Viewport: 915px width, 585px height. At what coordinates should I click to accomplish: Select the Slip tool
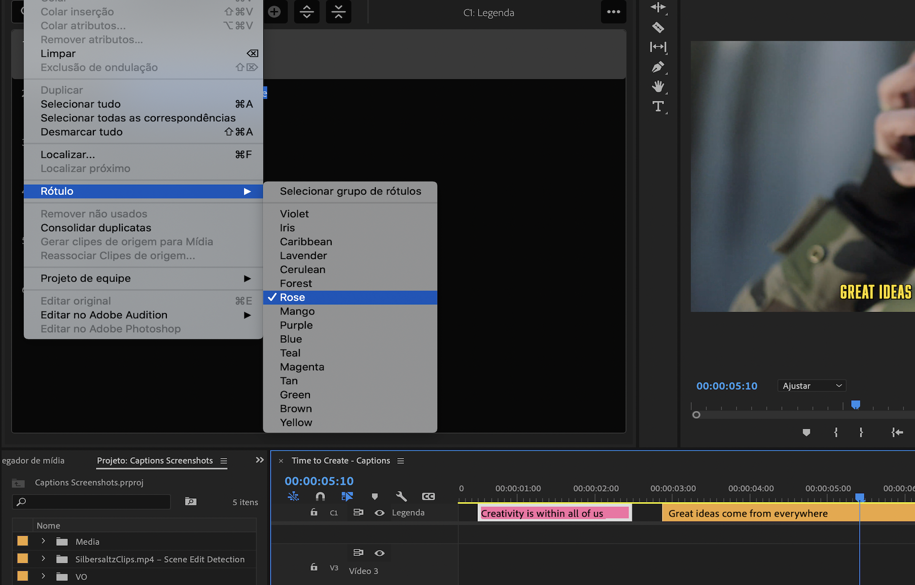click(x=658, y=47)
